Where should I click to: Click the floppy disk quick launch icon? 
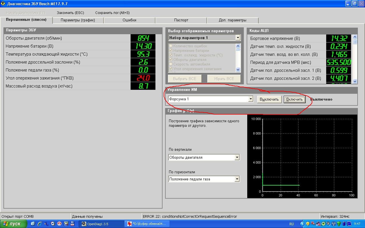[x=72, y=224]
